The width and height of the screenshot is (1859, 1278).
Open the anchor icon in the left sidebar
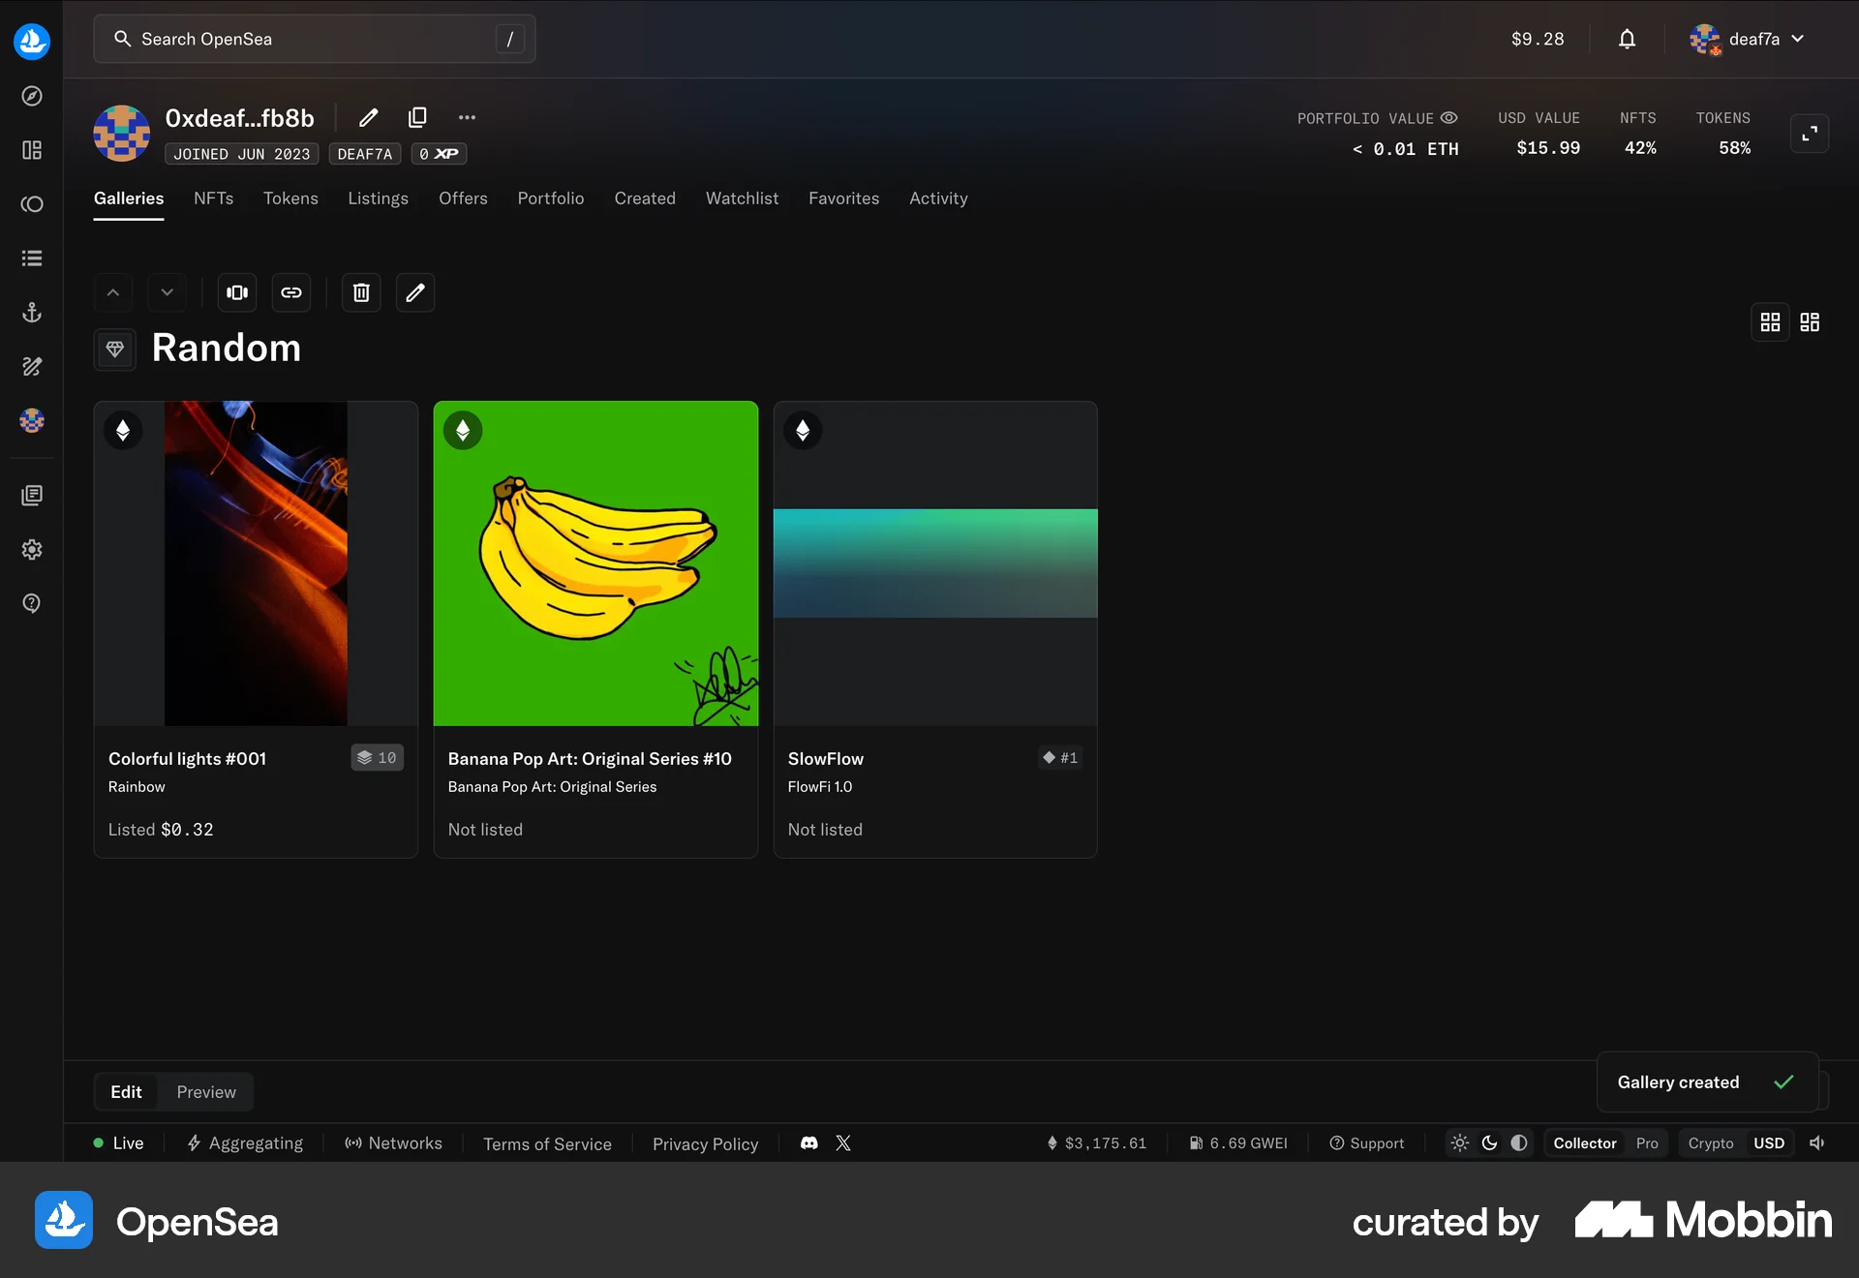(31, 312)
